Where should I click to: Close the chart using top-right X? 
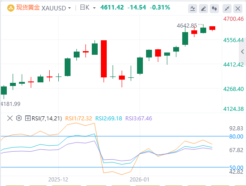coord(238,9)
